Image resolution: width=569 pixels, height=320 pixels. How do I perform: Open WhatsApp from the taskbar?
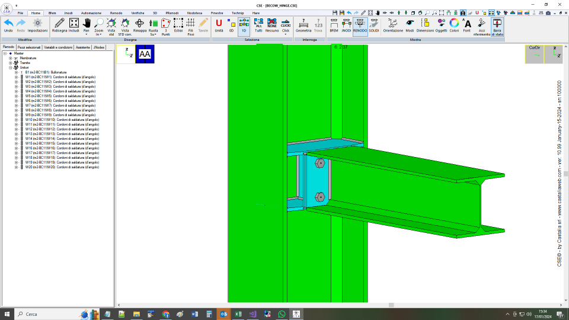pos(282,314)
